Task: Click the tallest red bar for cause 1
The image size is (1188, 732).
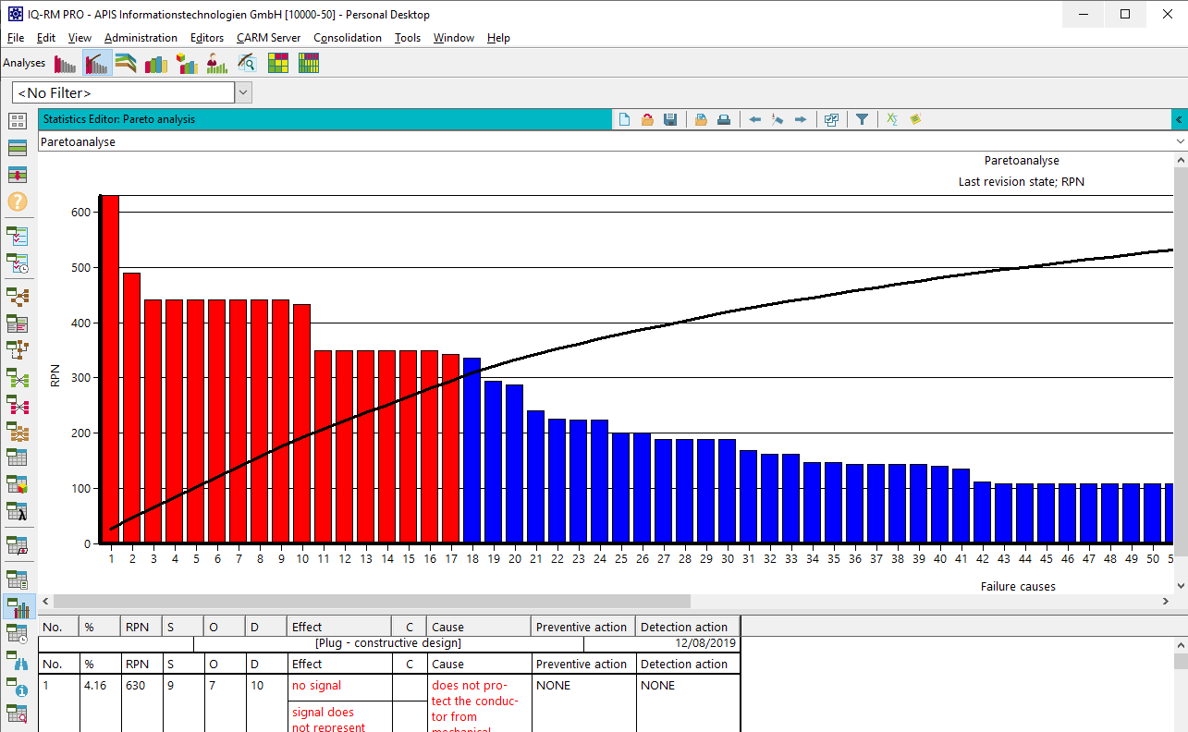Action: tap(110, 370)
